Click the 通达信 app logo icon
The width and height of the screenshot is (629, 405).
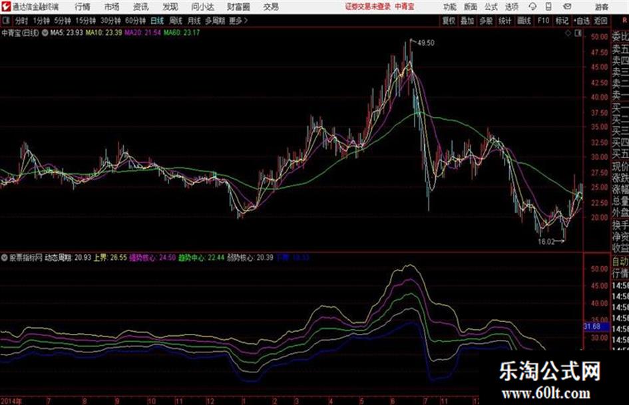(5, 7)
